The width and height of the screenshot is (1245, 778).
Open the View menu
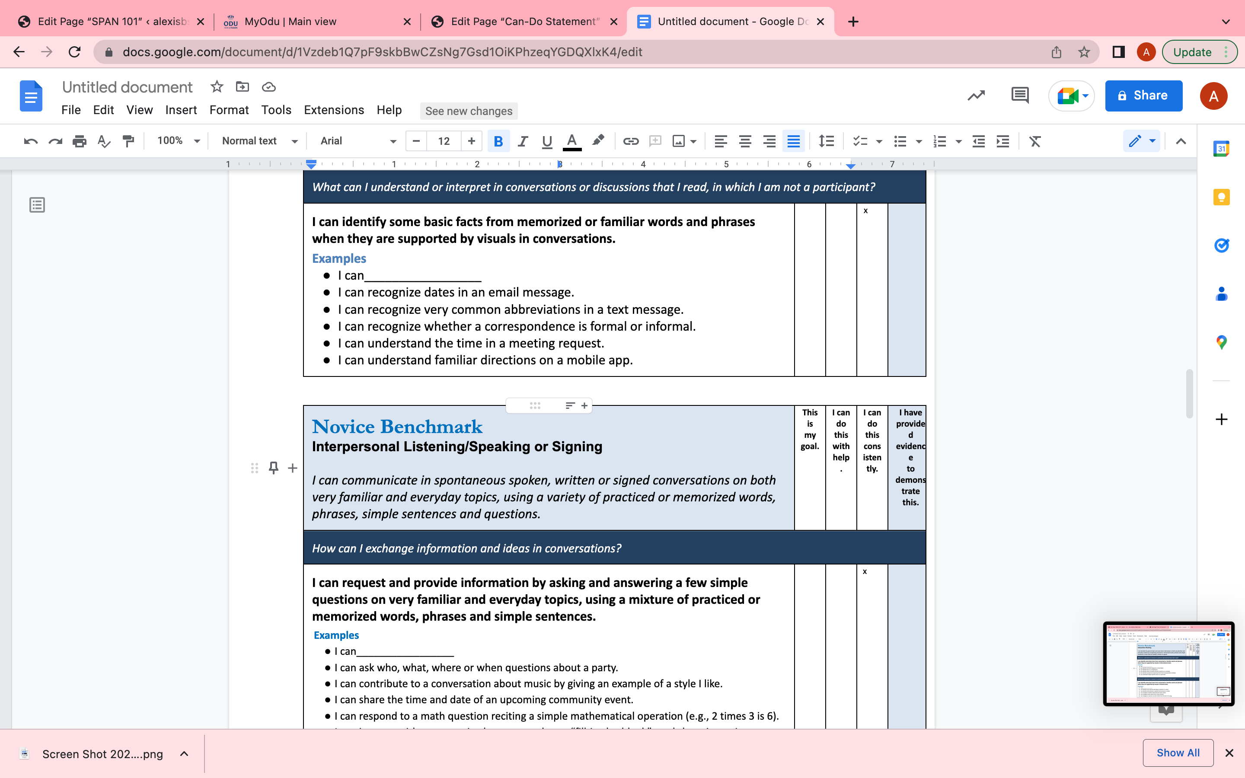(140, 110)
